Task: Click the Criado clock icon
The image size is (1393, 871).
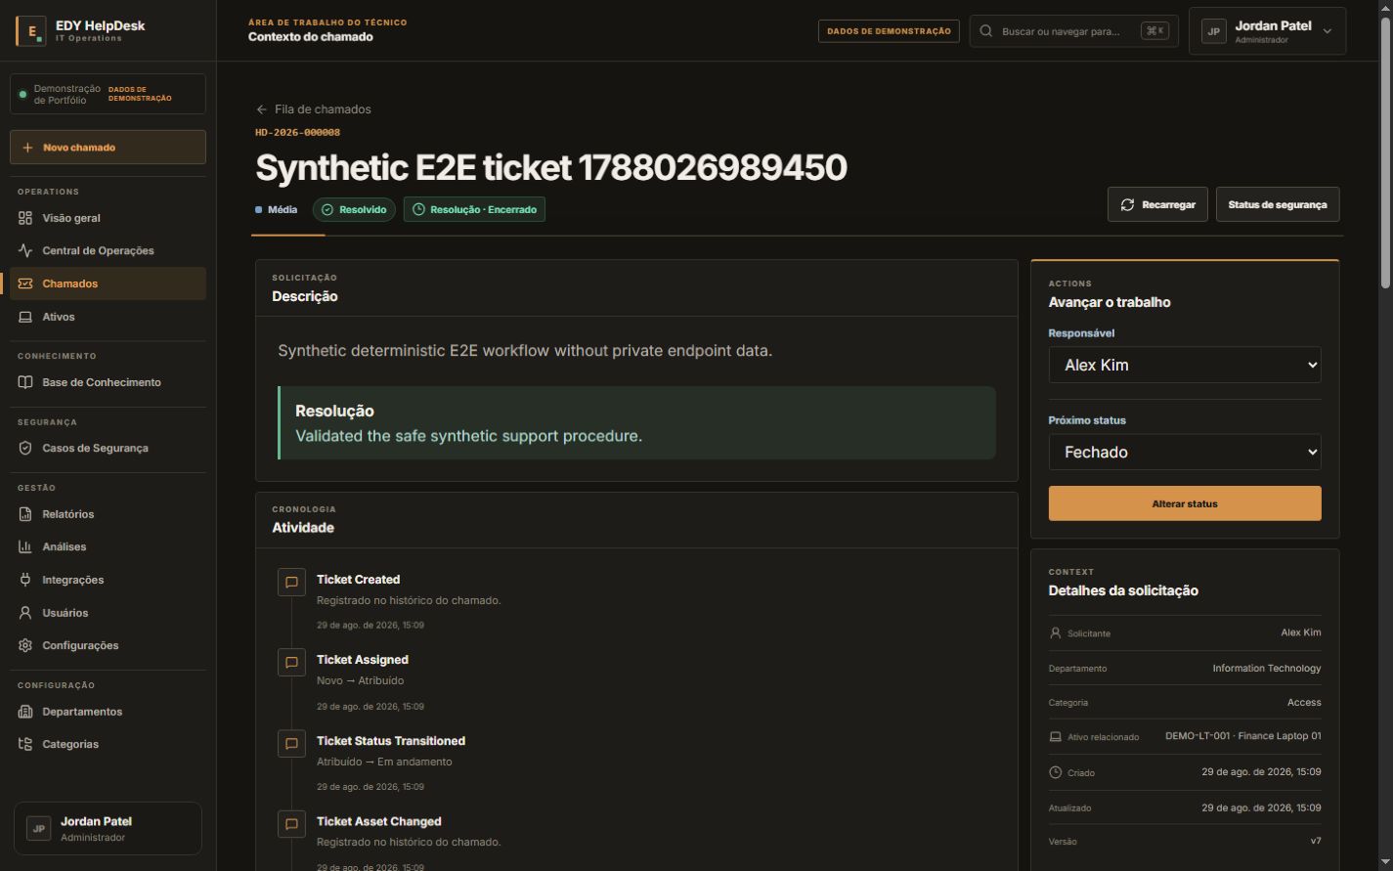Action: point(1055,772)
